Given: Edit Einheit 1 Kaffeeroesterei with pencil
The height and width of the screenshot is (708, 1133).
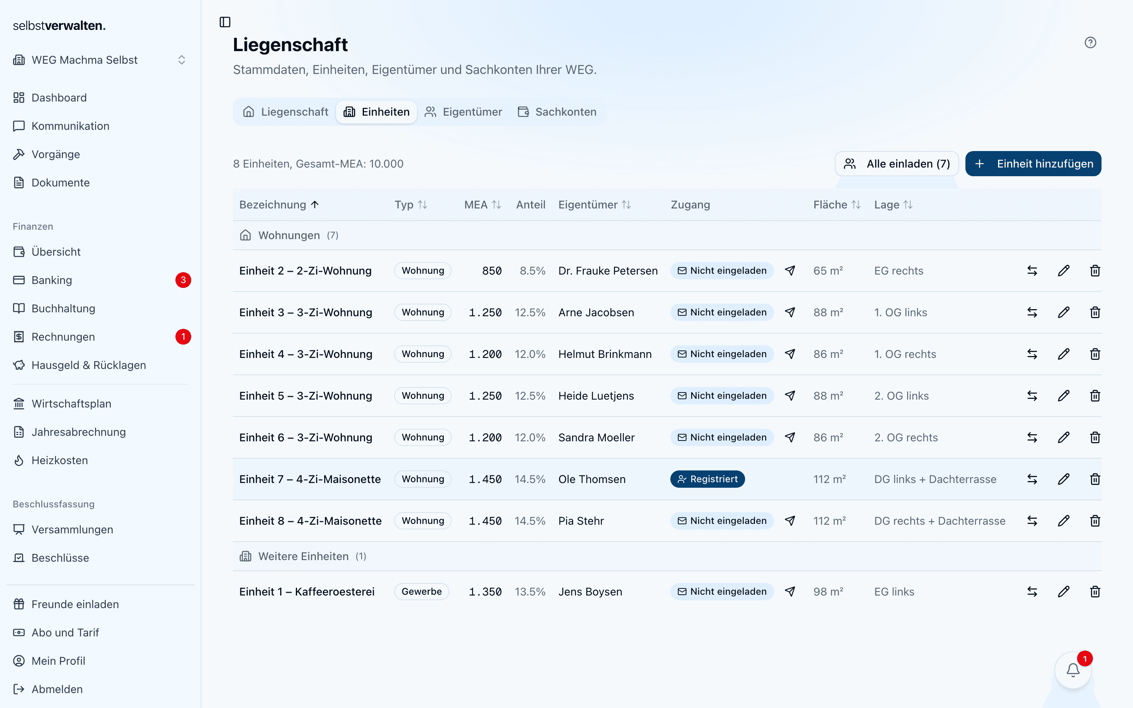Looking at the screenshot, I should tap(1064, 592).
